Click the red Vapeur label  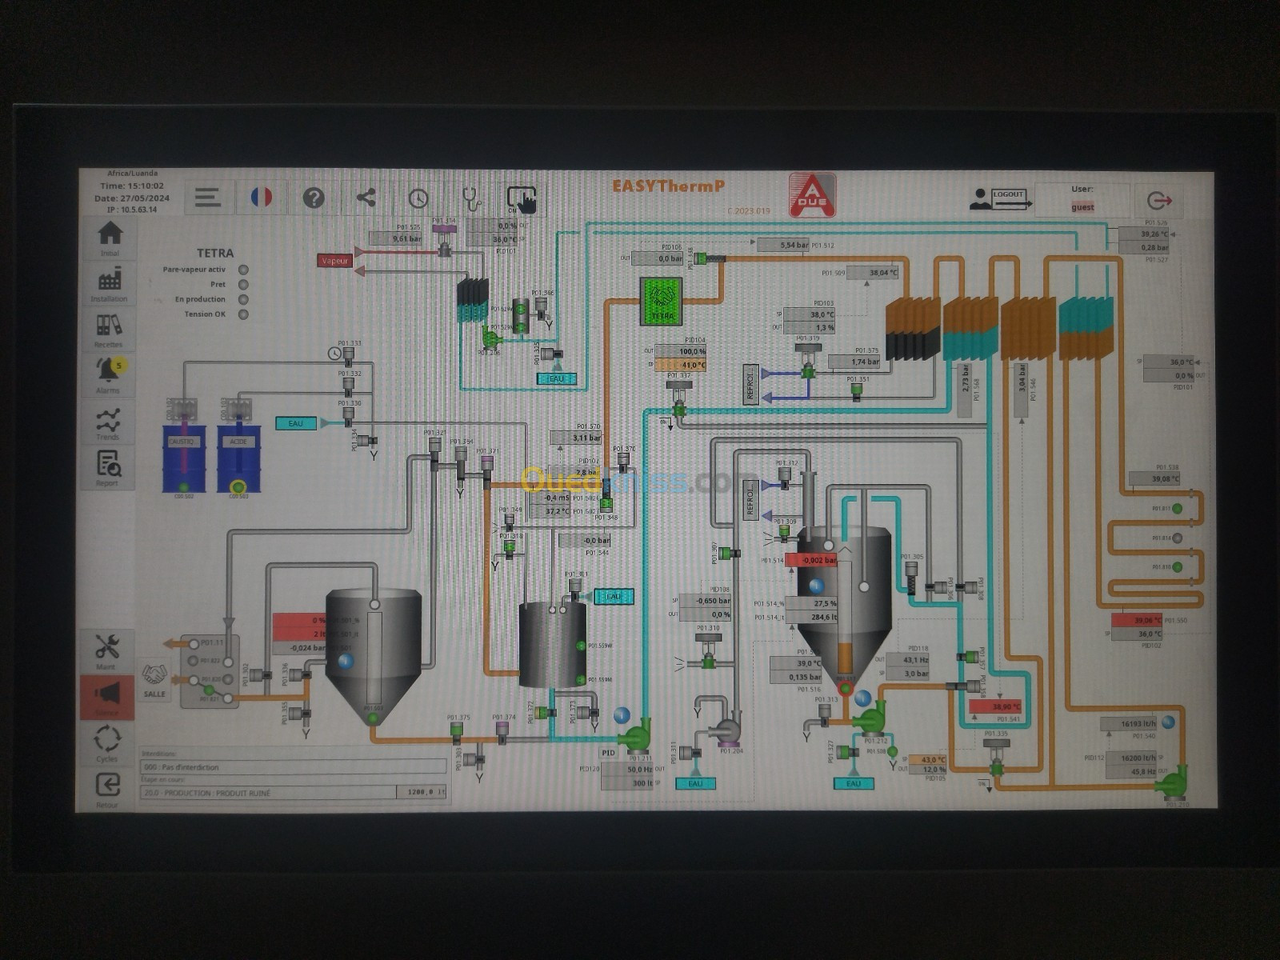pyautogui.click(x=334, y=260)
